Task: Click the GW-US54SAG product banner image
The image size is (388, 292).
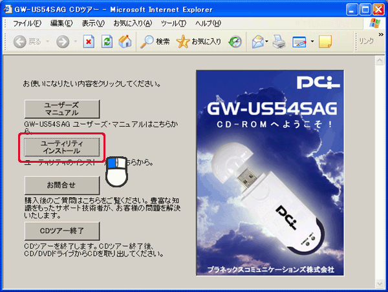Action: [x=270, y=173]
